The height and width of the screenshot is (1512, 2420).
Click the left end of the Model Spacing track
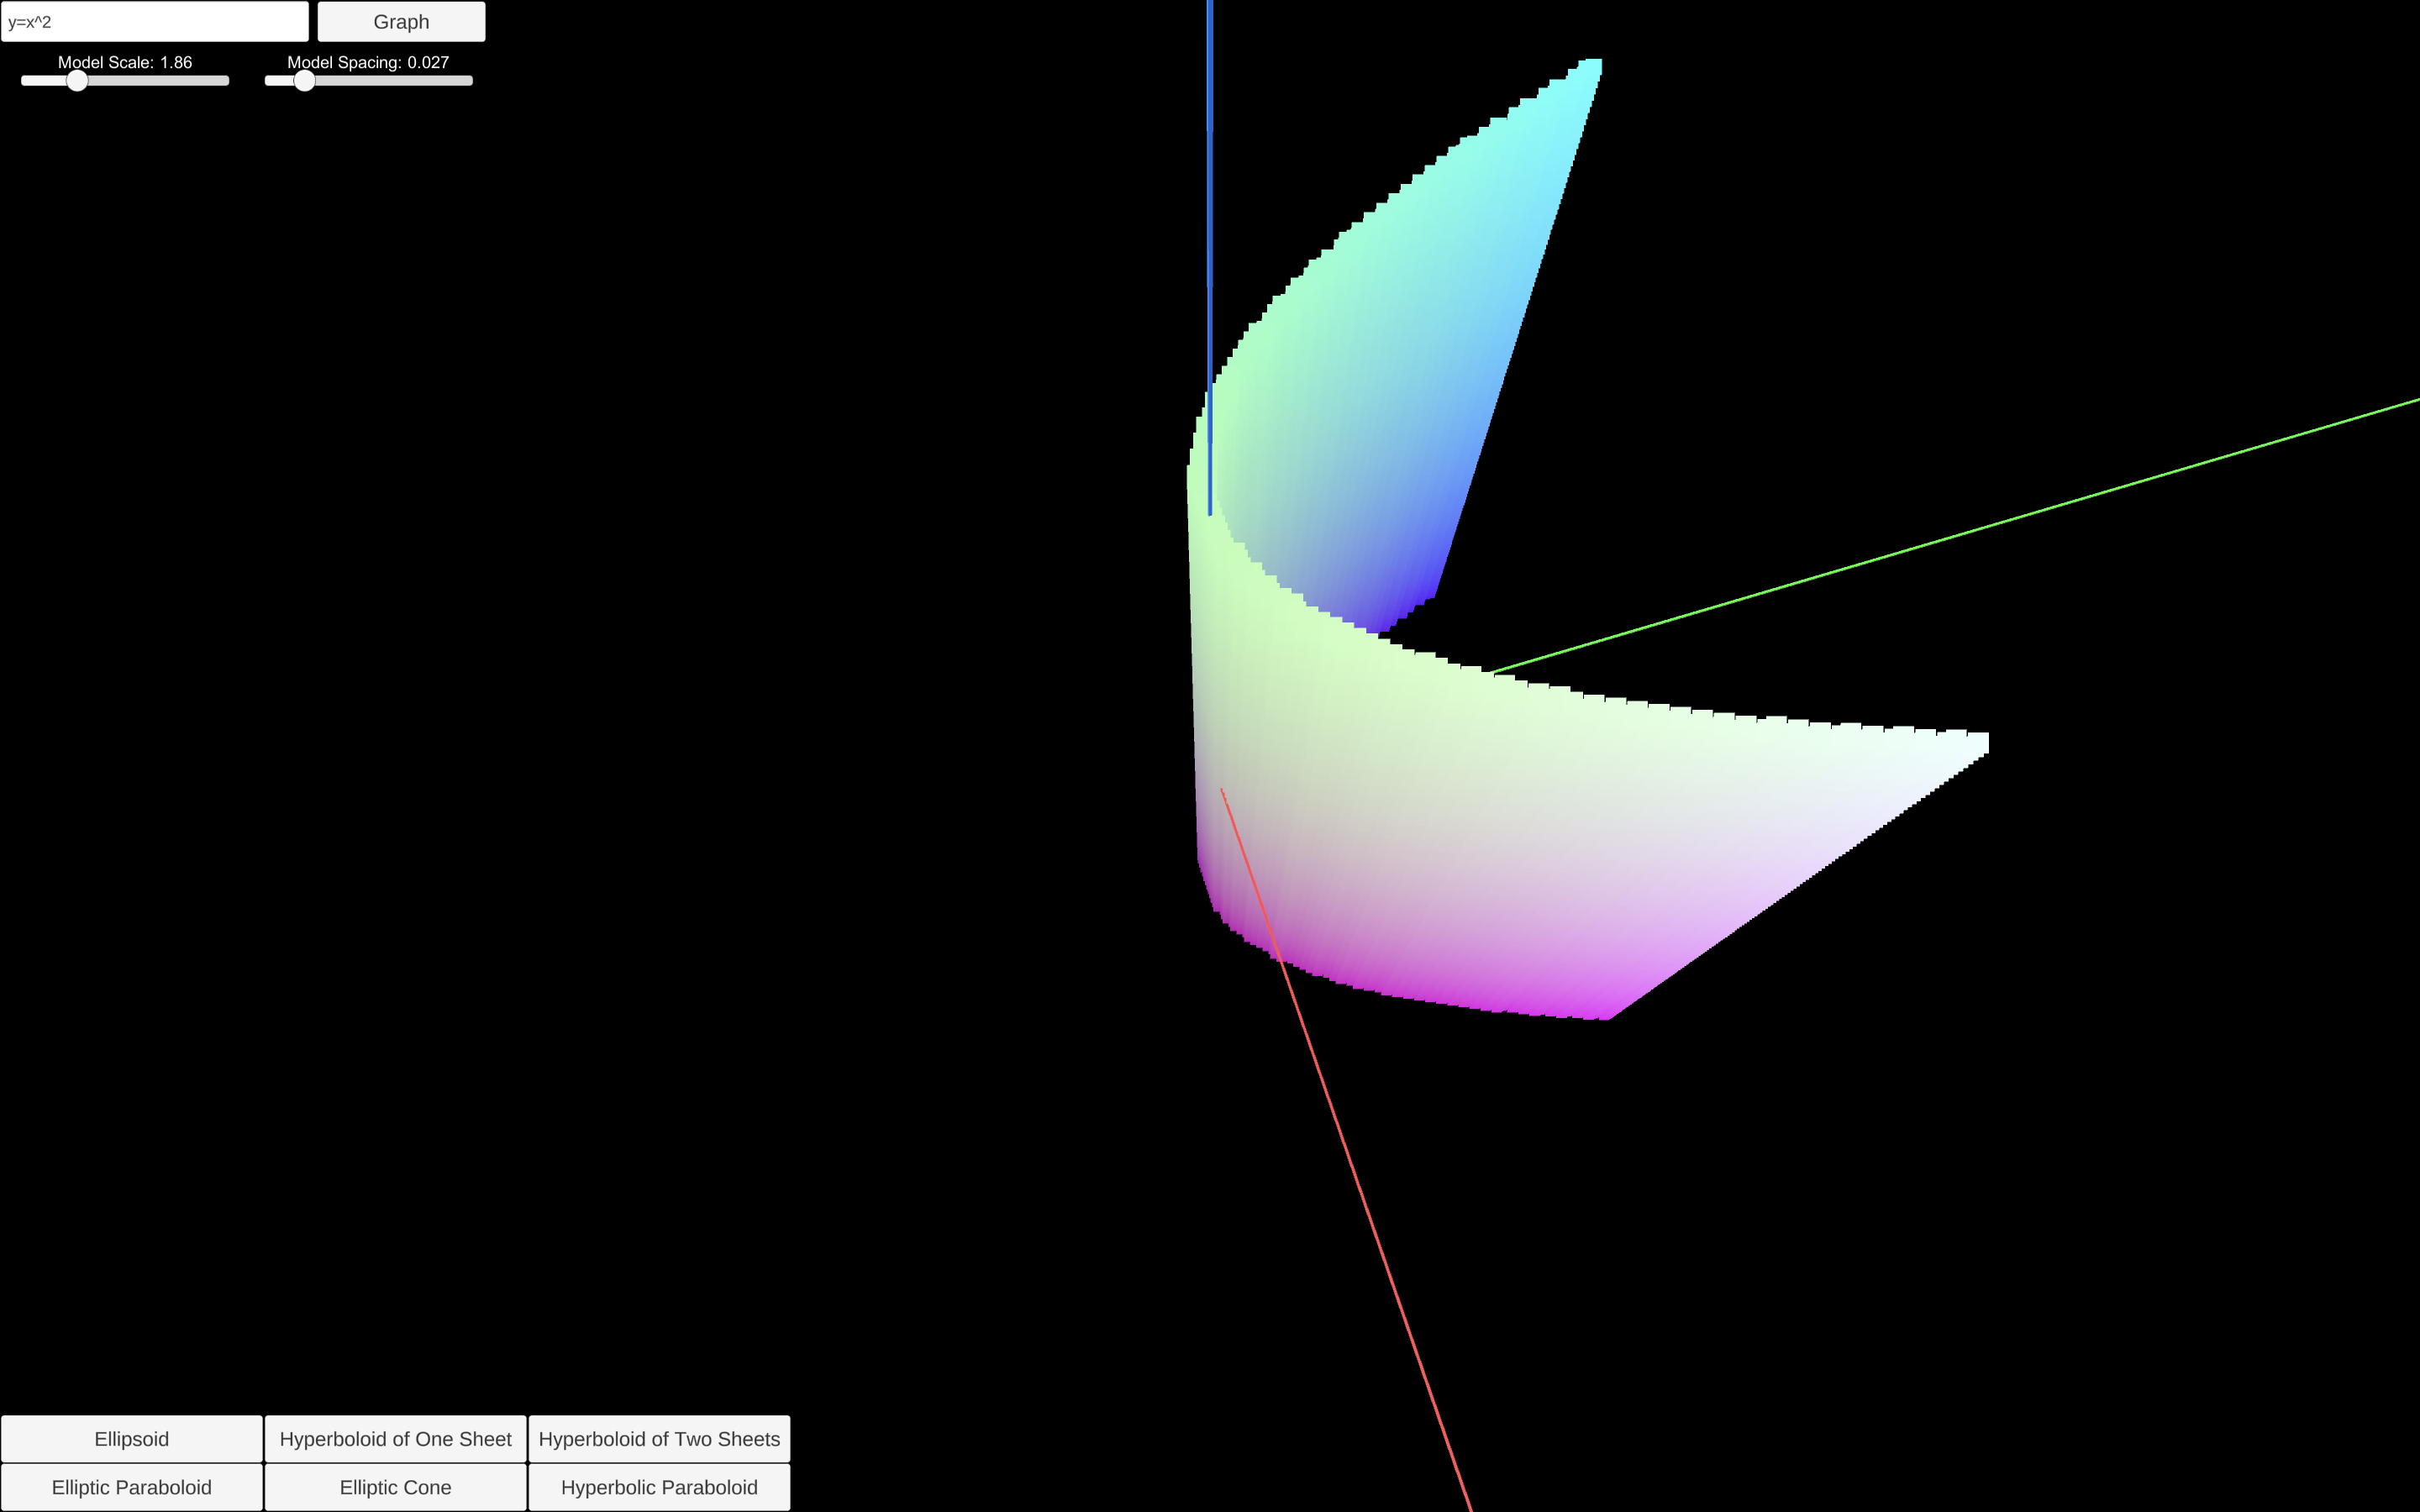point(268,80)
